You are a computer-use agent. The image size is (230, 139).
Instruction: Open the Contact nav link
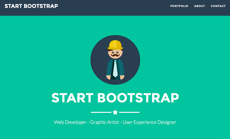pyautogui.click(x=218, y=6)
